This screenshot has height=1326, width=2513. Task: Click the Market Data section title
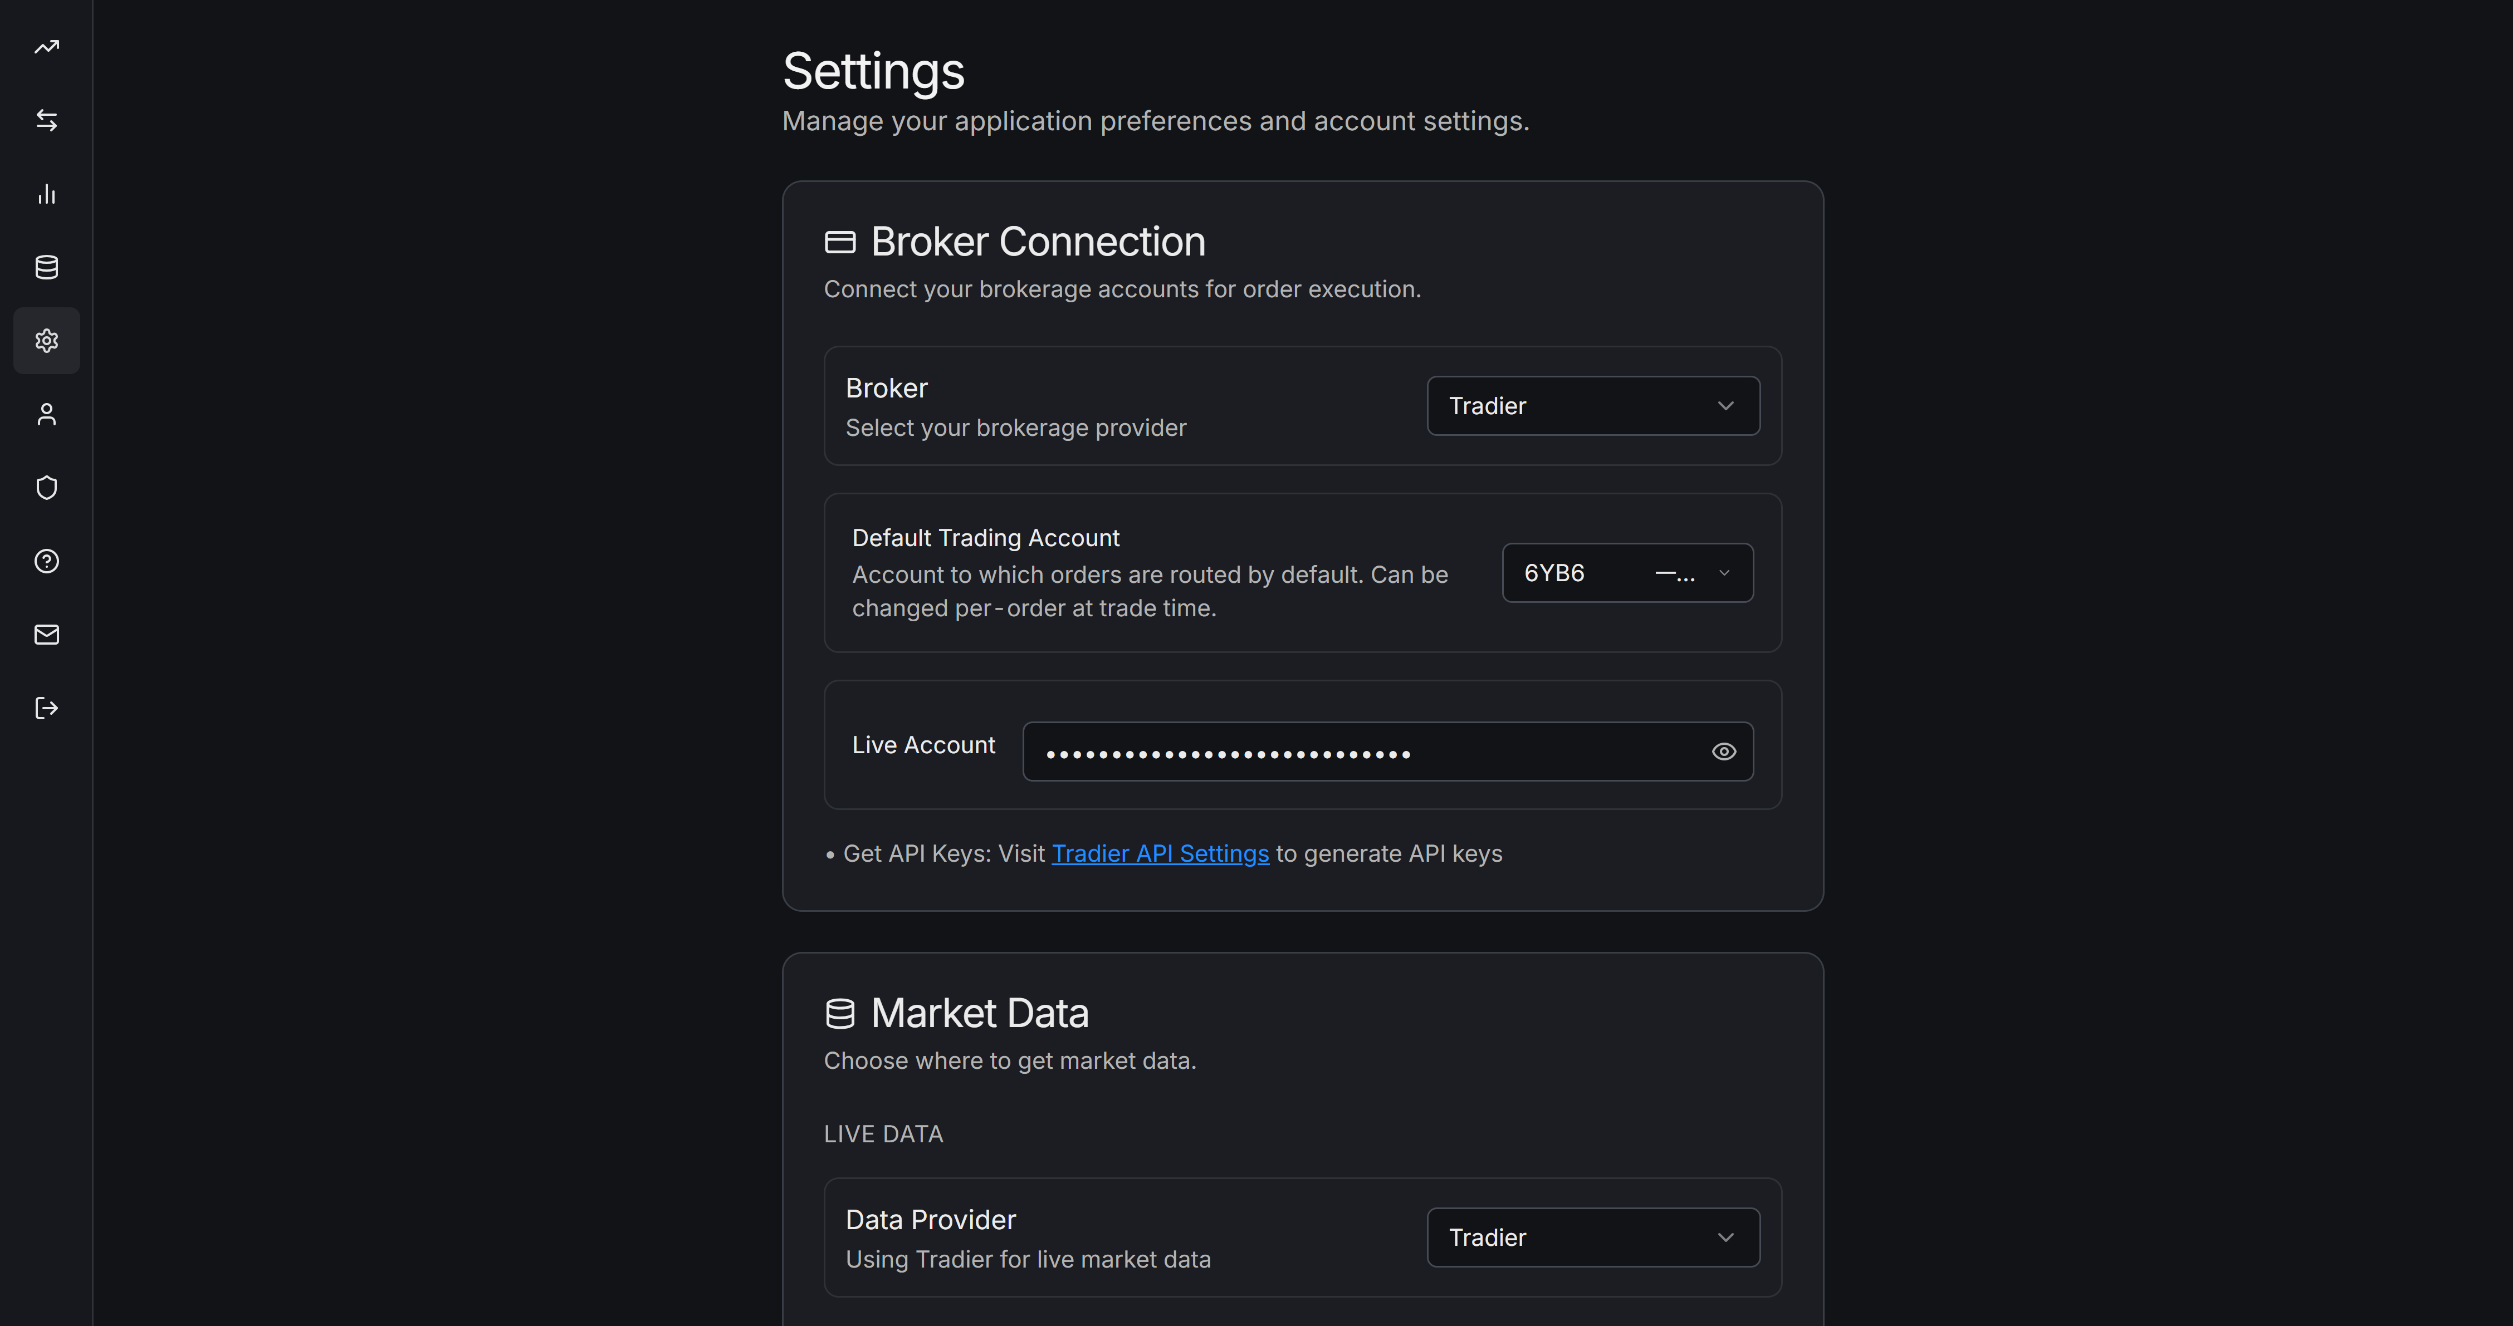980,1014
